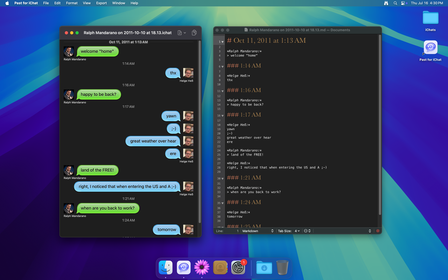Click Ralph's avatar beside 'happy to be back?'
The image size is (448, 280).
[69, 94]
